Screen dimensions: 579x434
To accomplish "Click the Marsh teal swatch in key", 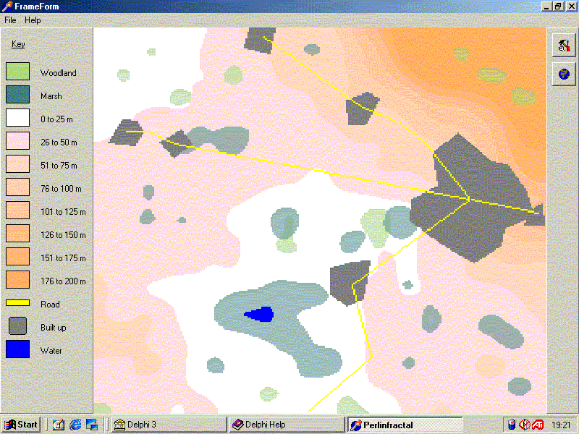I will click(x=18, y=95).
